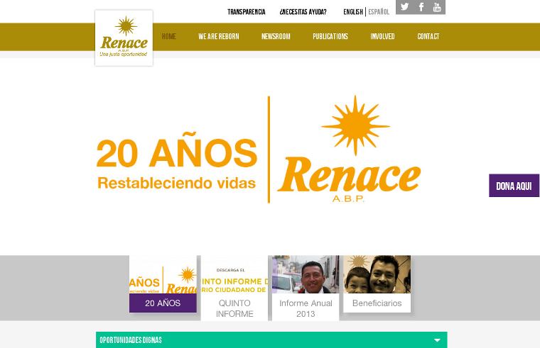The width and height of the screenshot is (540, 348).
Task: Select the Publications menu item
Action: pos(330,37)
